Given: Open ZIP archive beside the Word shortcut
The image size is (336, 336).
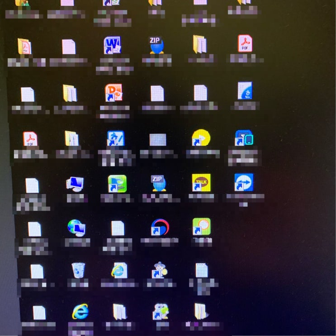Looking at the screenshot, I should (x=156, y=45).
